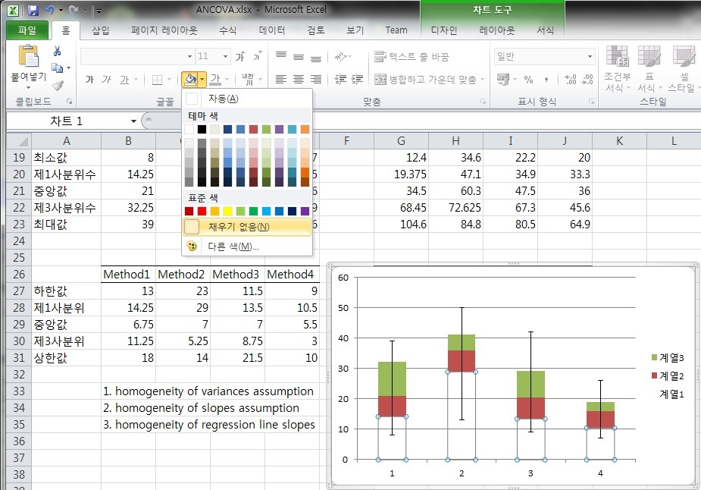Expand the number format (일반) combo box
Viewport: 701px width, 490px height.
coord(590,57)
